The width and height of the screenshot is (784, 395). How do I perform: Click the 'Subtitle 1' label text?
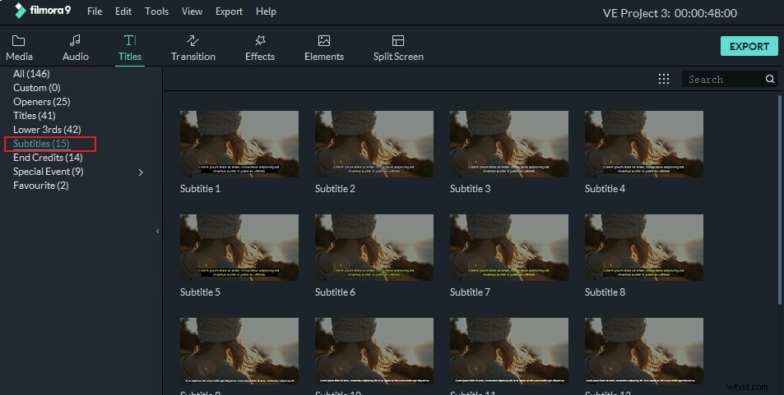200,189
